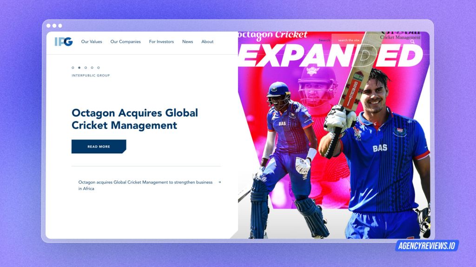The image size is (476, 267).
Task: Open the Our Values menu
Action: click(x=92, y=42)
